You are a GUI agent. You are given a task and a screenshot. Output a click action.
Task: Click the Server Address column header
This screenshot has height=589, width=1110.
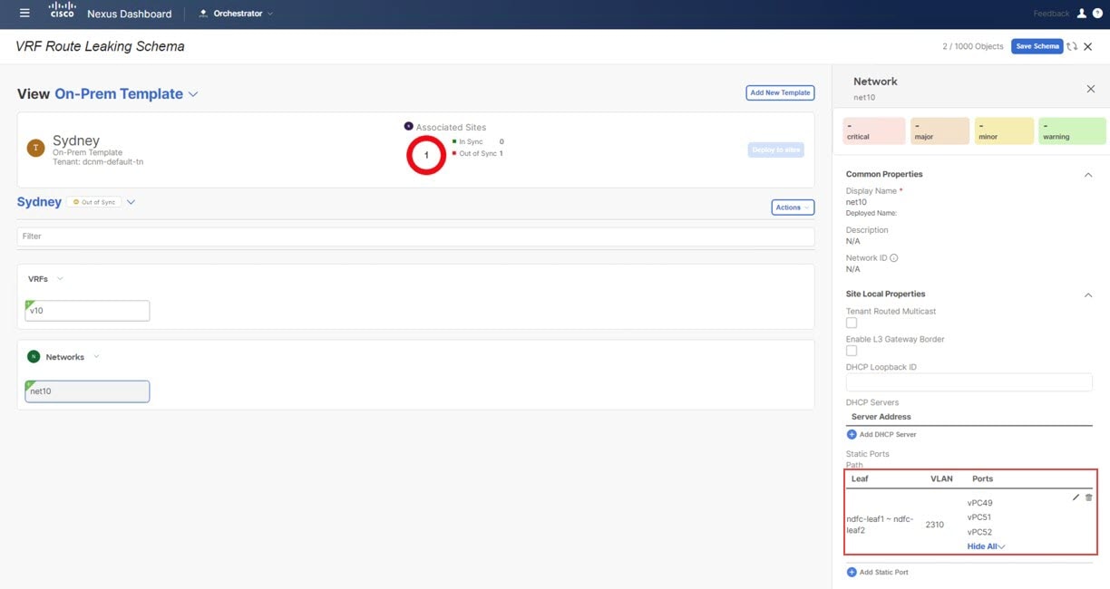click(881, 417)
